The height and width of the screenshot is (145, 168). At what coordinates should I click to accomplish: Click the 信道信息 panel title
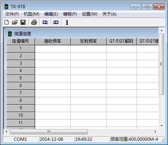coord(23,34)
